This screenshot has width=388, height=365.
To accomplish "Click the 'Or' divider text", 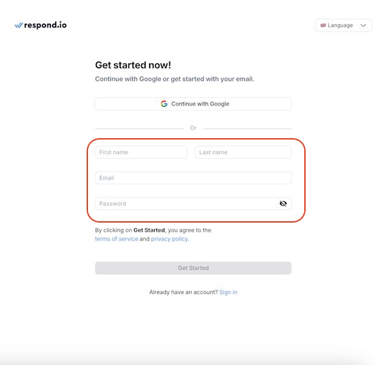I will click(x=193, y=128).
